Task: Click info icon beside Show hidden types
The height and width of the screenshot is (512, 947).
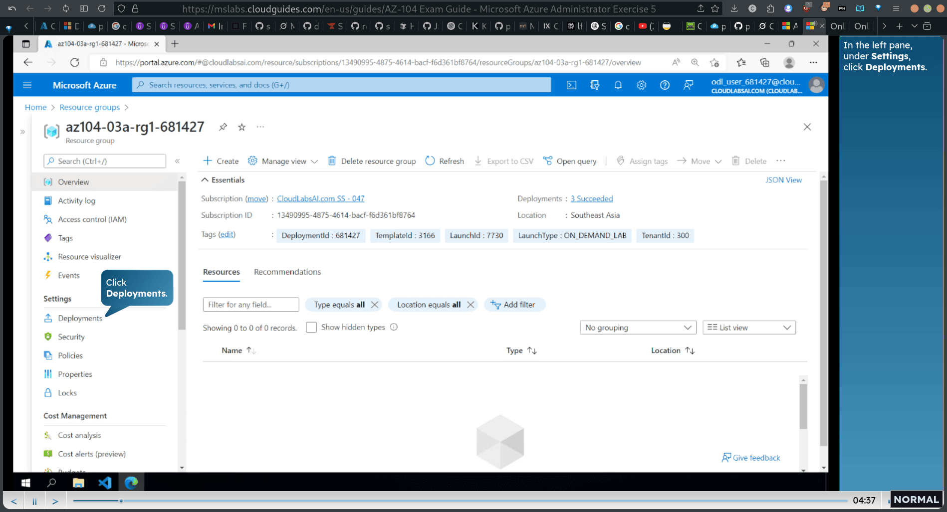Action: coord(394,327)
